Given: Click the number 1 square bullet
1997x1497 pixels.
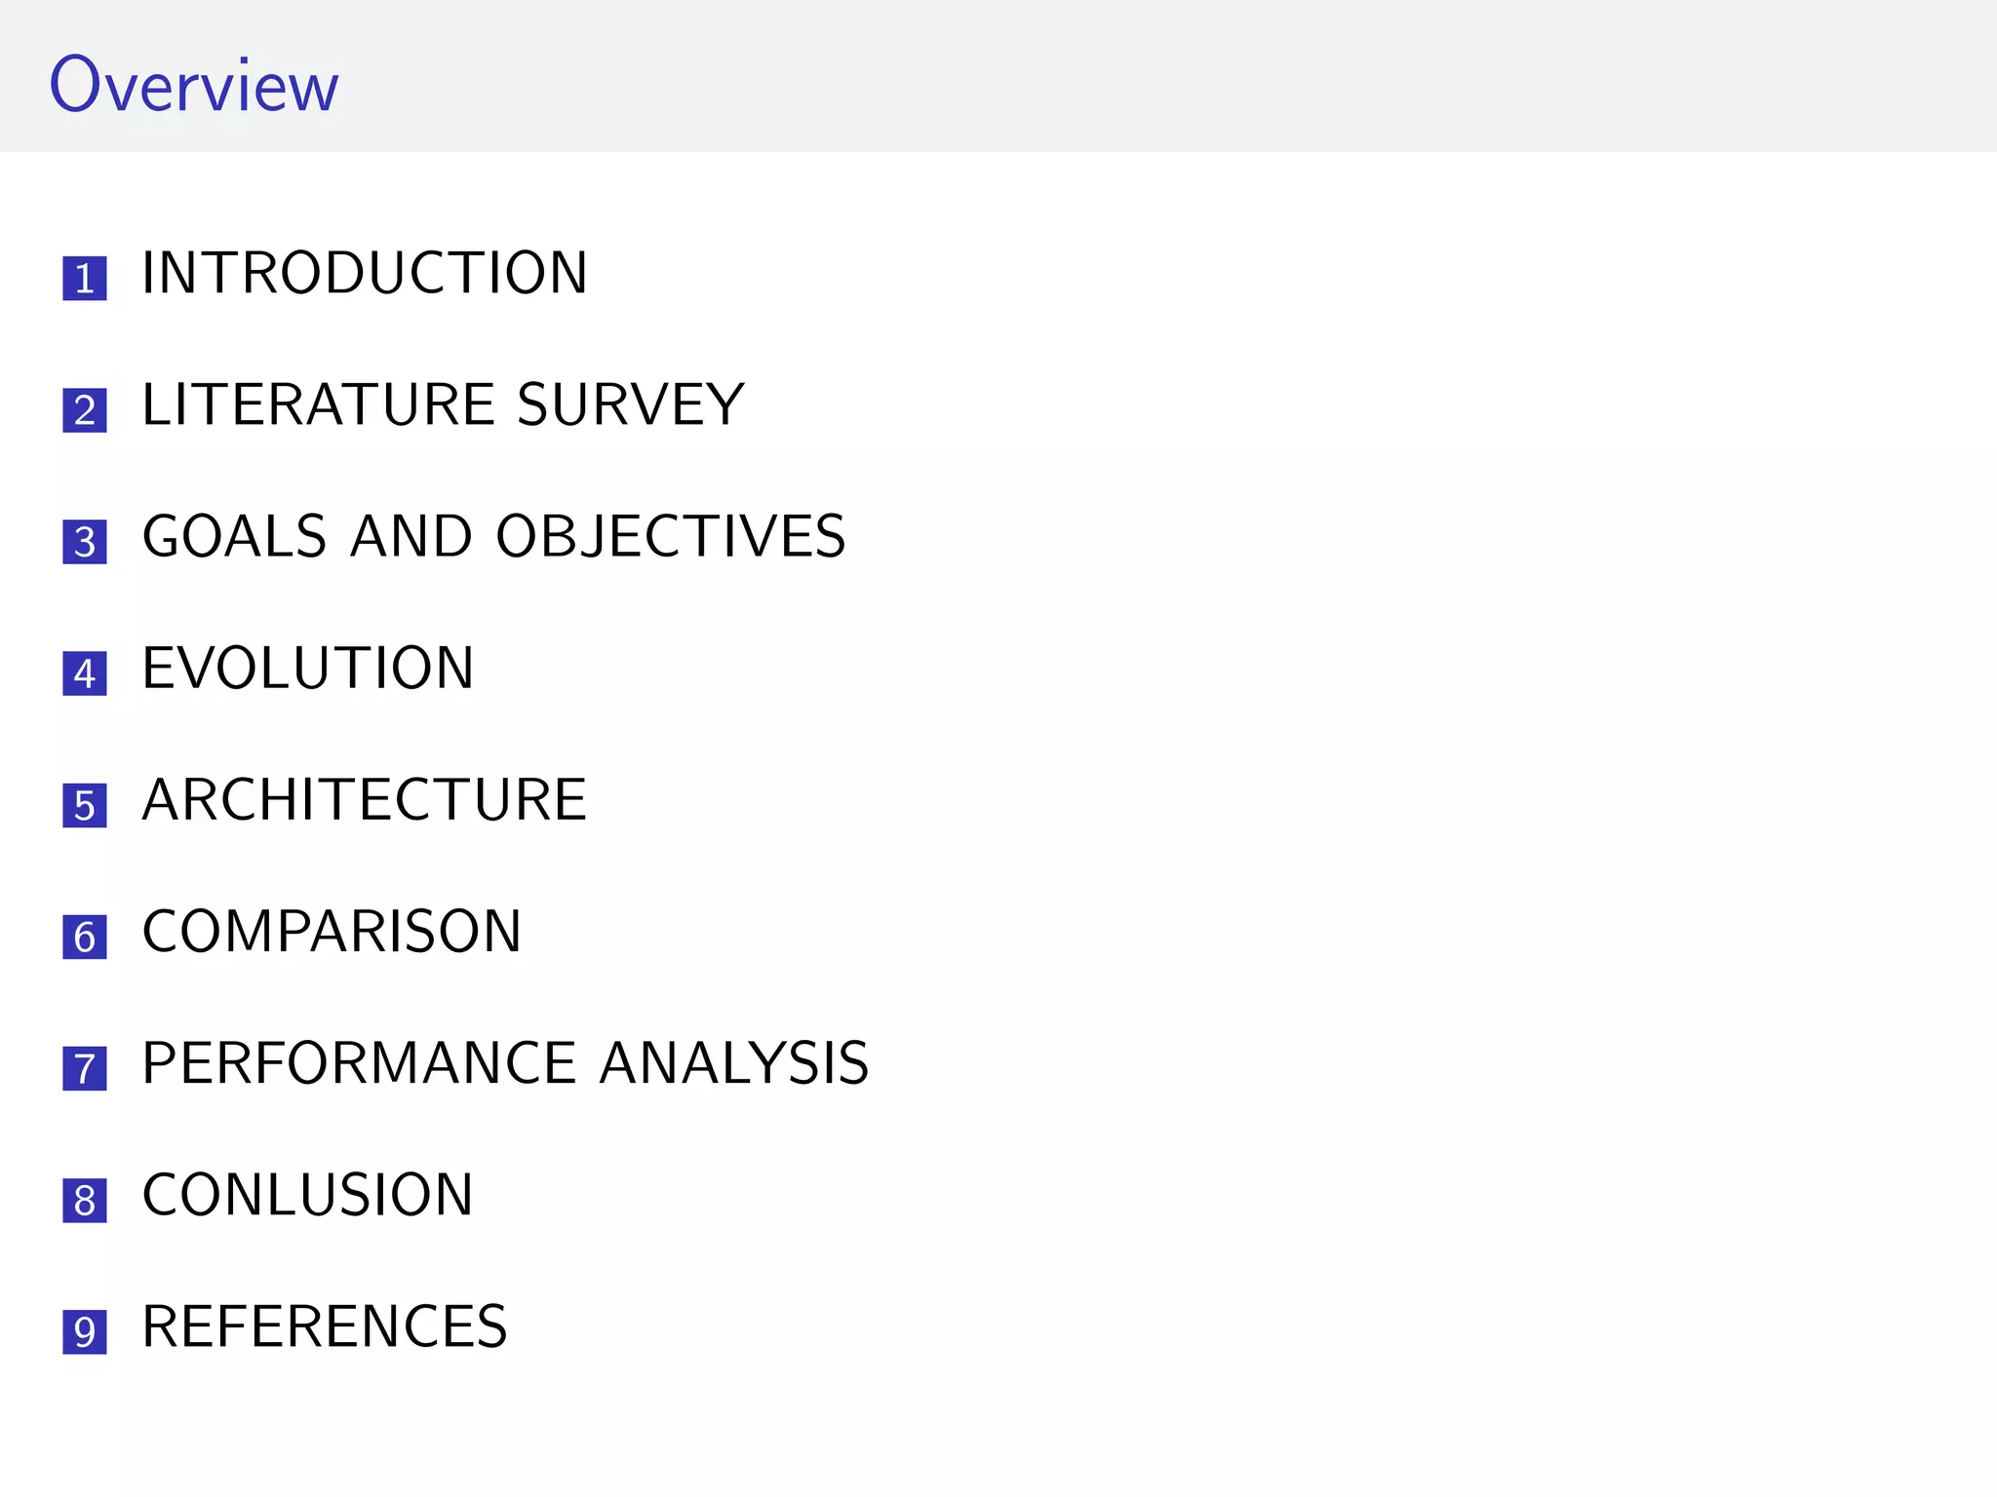Looking at the screenshot, I should [85, 279].
